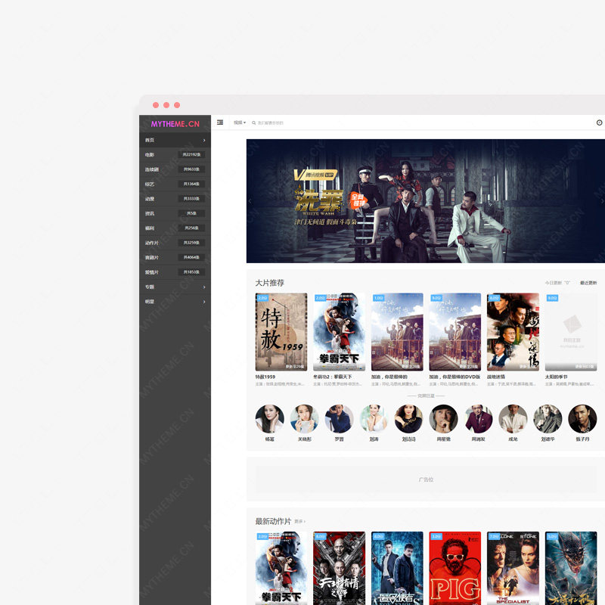The width and height of the screenshot is (605, 605).
Task: Open The Specialist movie poster
Action: [513, 568]
